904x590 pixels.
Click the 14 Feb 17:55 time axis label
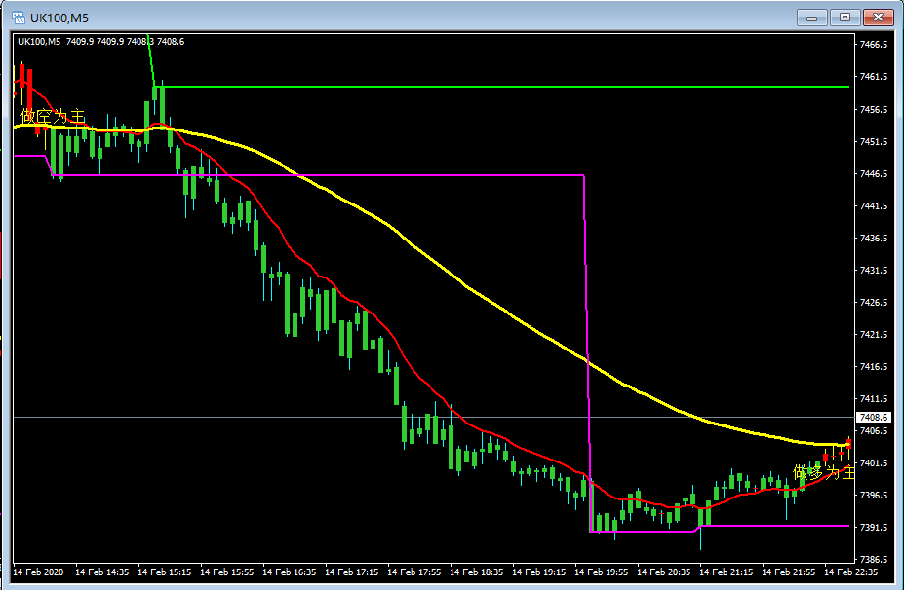(413, 572)
